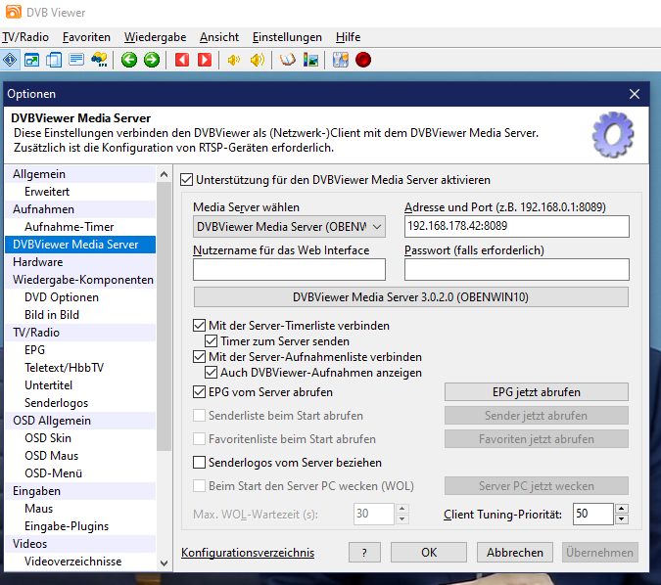Click the red record button icon
Image resolution: width=661 pixels, height=585 pixels.
click(363, 60)
